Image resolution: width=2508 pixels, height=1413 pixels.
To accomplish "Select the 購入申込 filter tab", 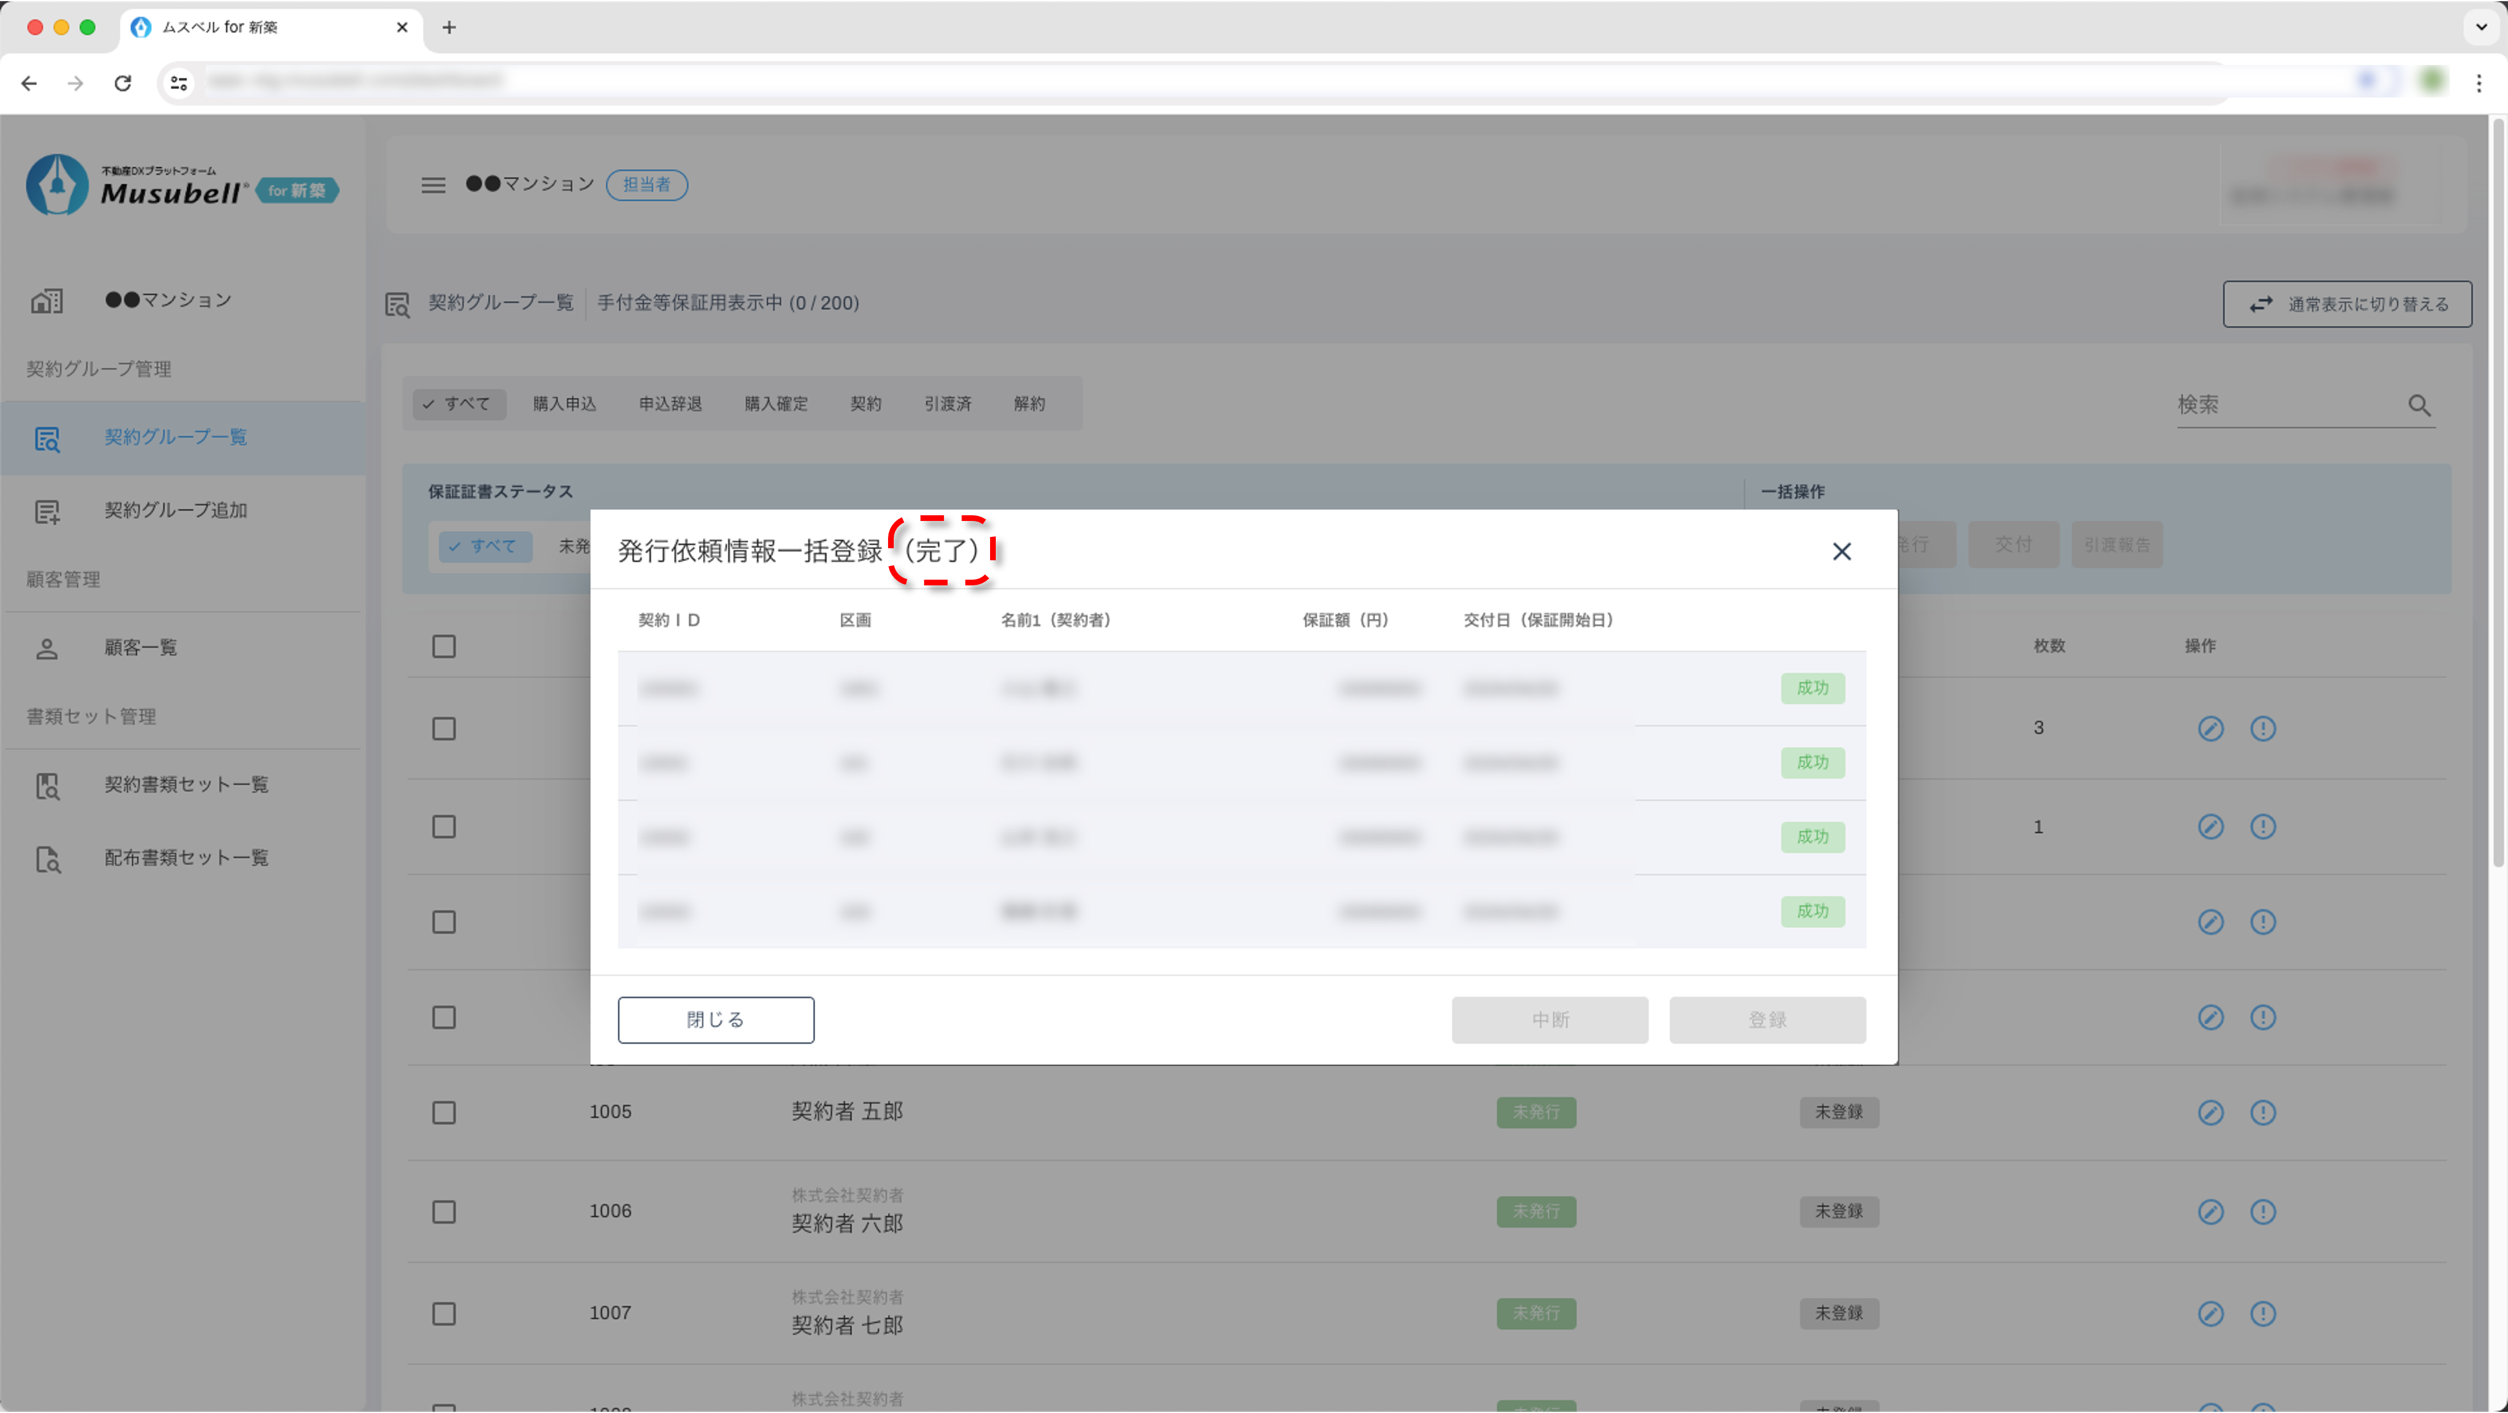I will click(565, 404).
